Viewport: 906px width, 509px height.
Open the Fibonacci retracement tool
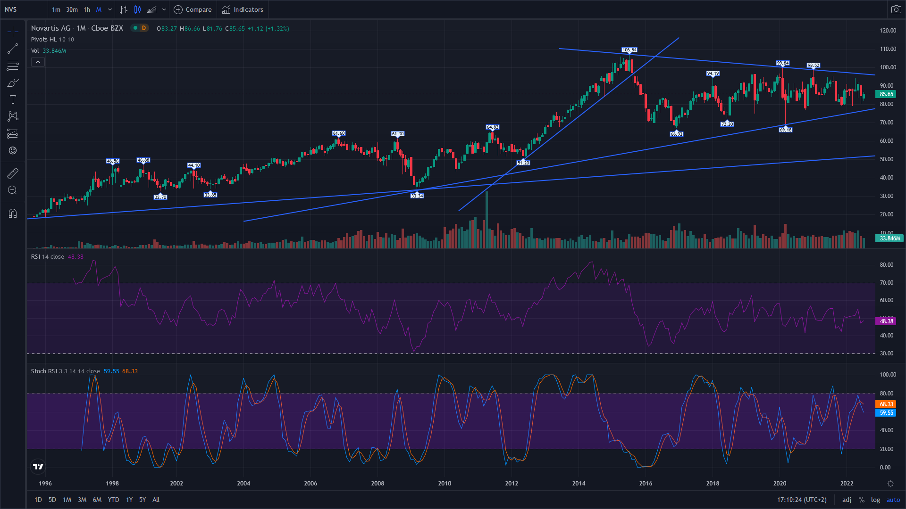point(13,66)
